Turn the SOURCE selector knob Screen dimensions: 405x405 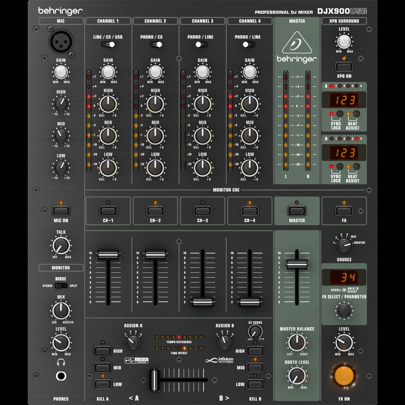[344, 246]
